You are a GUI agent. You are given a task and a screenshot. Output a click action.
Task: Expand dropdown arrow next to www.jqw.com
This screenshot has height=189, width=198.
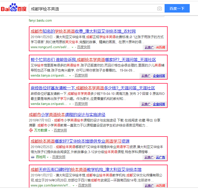(73, 186)
